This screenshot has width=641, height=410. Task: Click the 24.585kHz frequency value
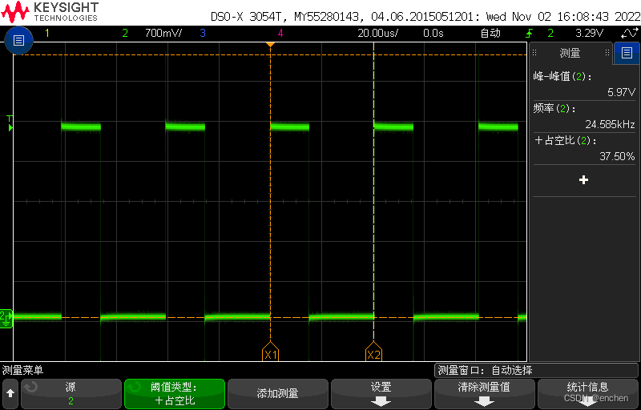[x=610, y=124]
